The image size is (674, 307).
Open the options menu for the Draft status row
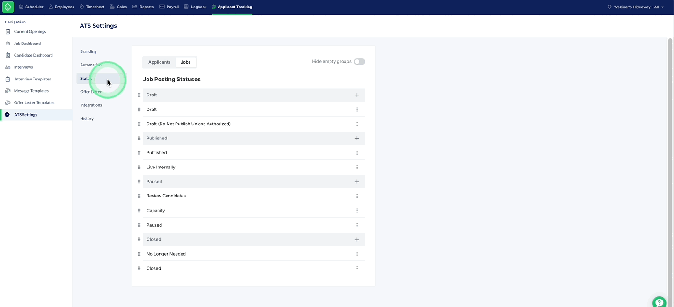click(x=357, y=110)
